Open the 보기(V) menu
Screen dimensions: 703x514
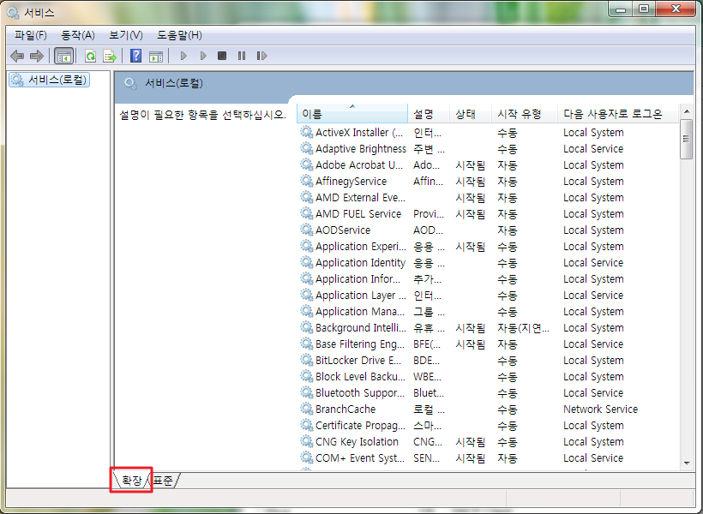click(126, 35)
